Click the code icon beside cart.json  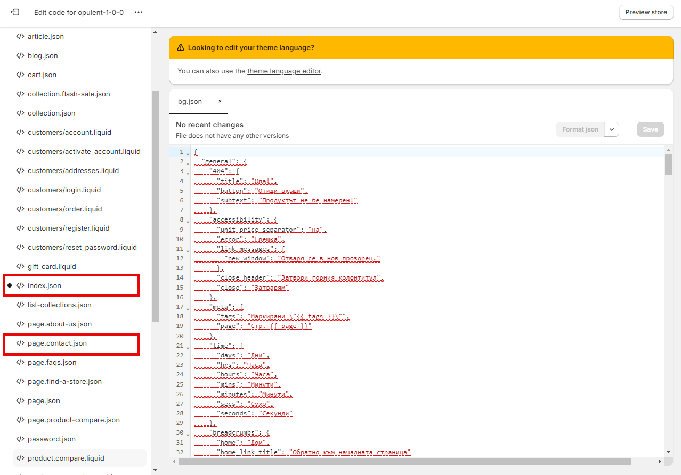click(x=20, y=75)
